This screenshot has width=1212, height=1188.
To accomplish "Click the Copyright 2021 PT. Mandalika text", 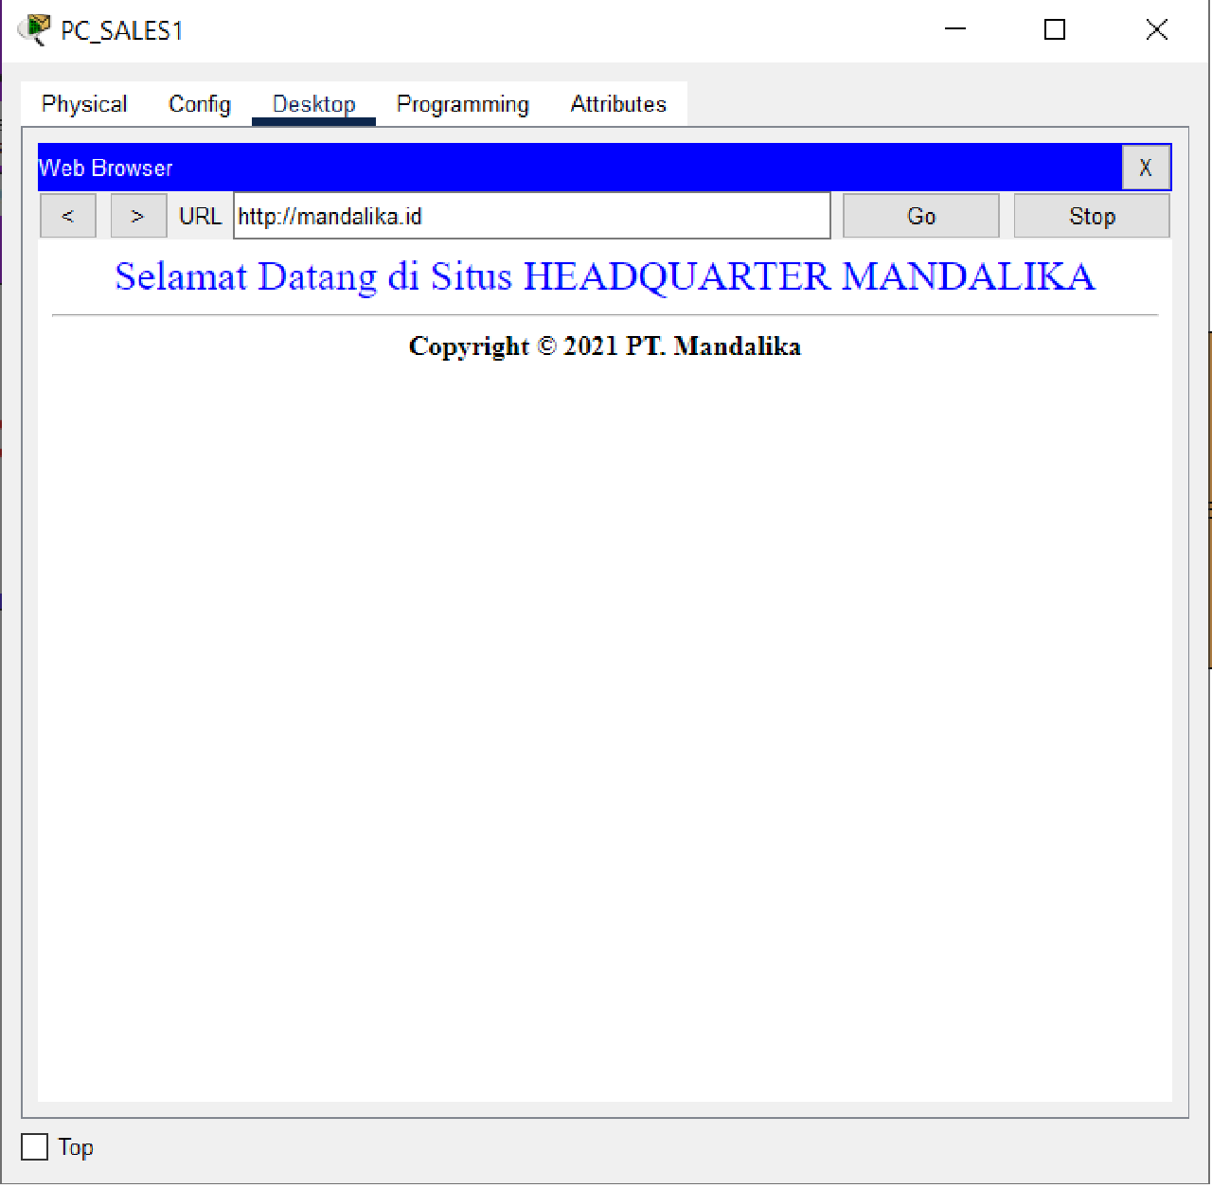I will pyautogui.click(x=604, y=346).
